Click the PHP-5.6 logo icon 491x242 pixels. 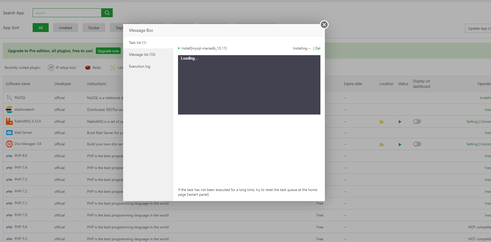pyautogui.click(x=9, y=227)
